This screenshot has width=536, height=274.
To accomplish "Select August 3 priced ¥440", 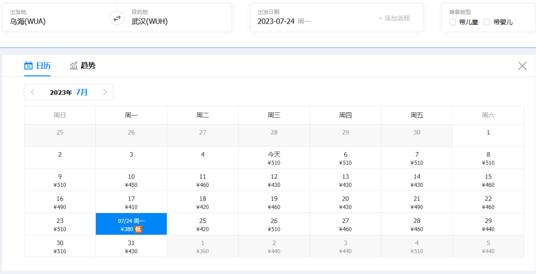I will click(345, 246).
